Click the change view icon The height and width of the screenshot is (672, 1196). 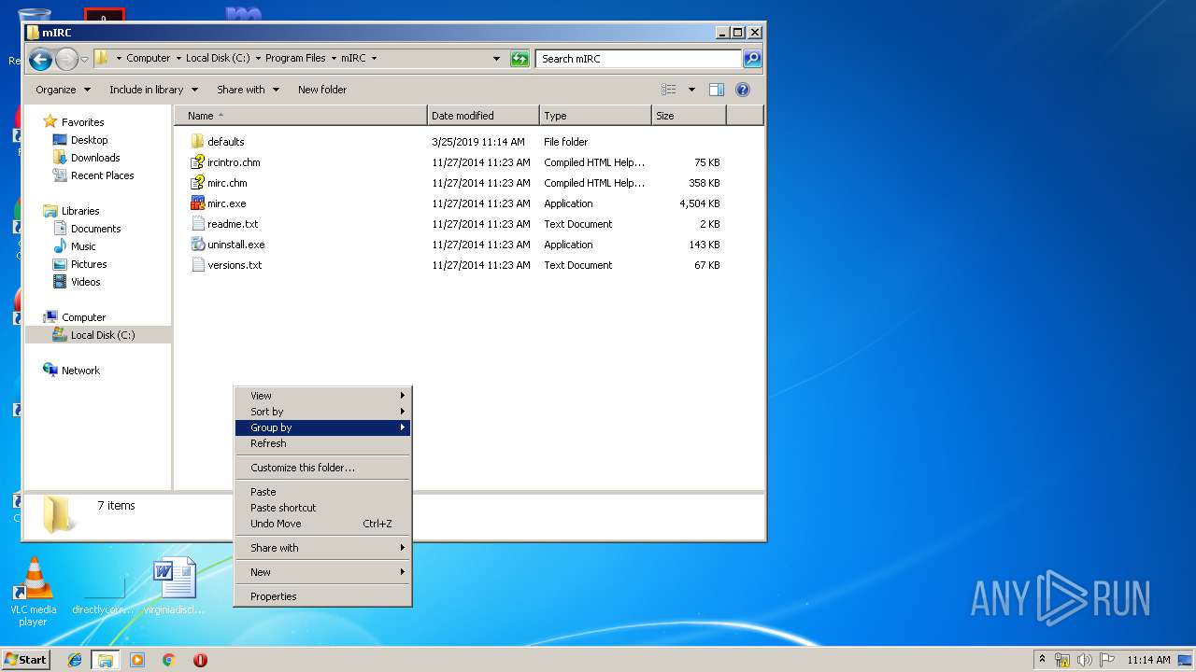pyautogui.click(x=669, y=90)
